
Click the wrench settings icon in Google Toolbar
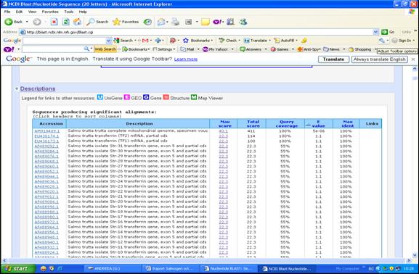coord(381,41)
